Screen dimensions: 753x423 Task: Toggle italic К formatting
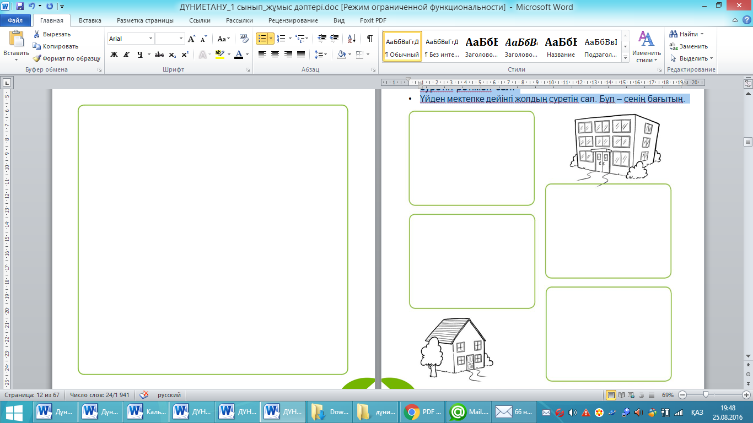[x=127, y=55]
